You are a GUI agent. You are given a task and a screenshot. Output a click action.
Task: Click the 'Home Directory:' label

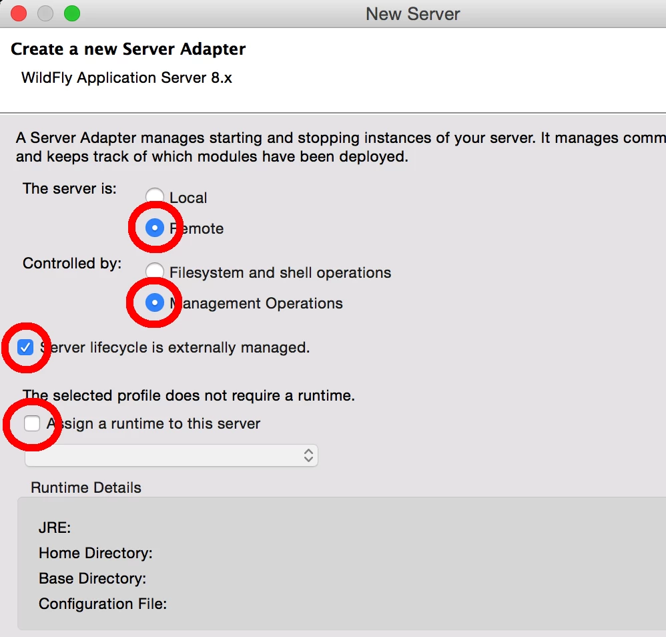(x=95, y=553)
